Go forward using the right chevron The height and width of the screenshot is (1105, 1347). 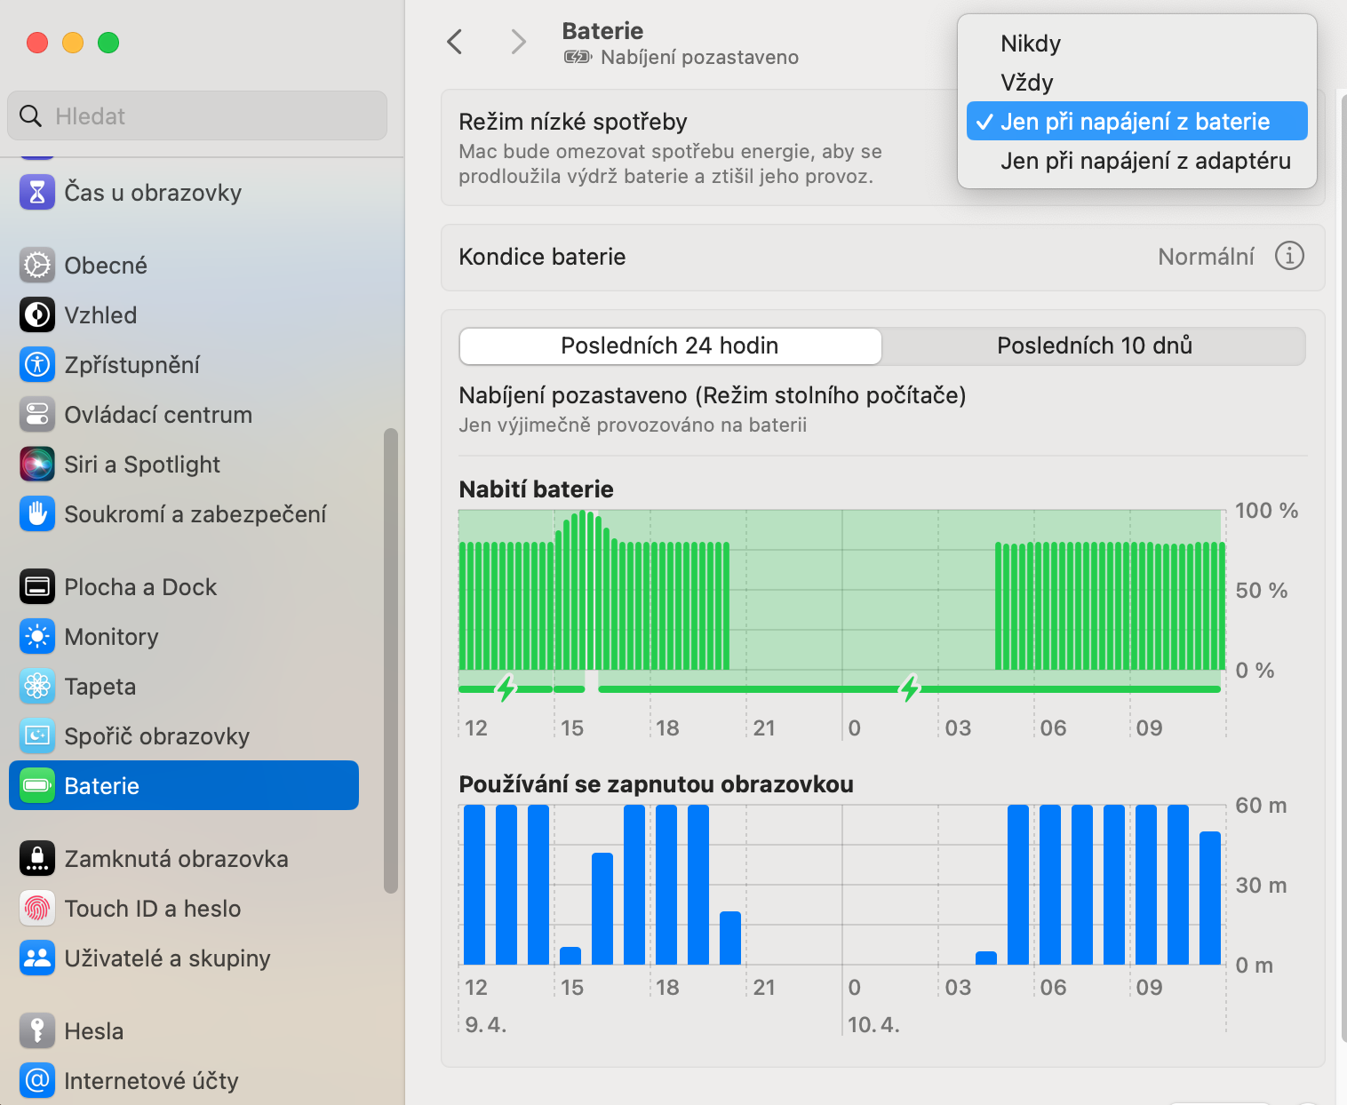[x=519, y=42]
